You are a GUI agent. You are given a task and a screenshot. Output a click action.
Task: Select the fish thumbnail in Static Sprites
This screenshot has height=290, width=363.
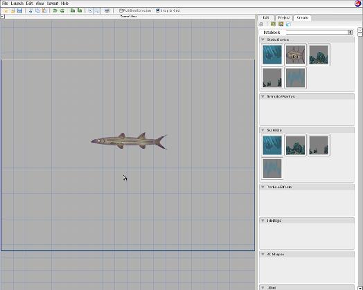[295, 55]
